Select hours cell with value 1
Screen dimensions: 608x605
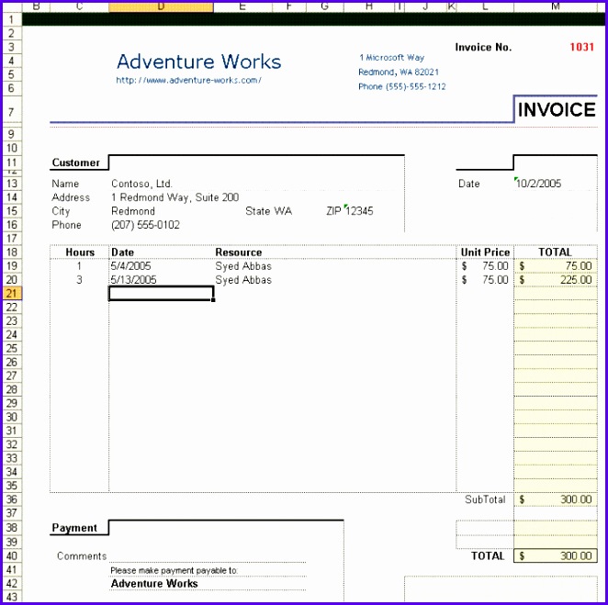(x=79, y=266)
